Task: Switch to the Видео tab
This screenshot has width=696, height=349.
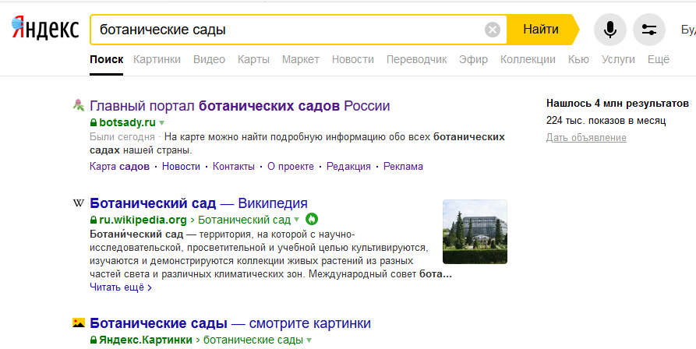Action: pos(209,59)
